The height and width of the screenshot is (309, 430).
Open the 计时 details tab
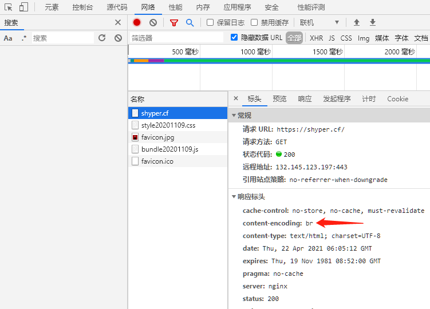369,98
